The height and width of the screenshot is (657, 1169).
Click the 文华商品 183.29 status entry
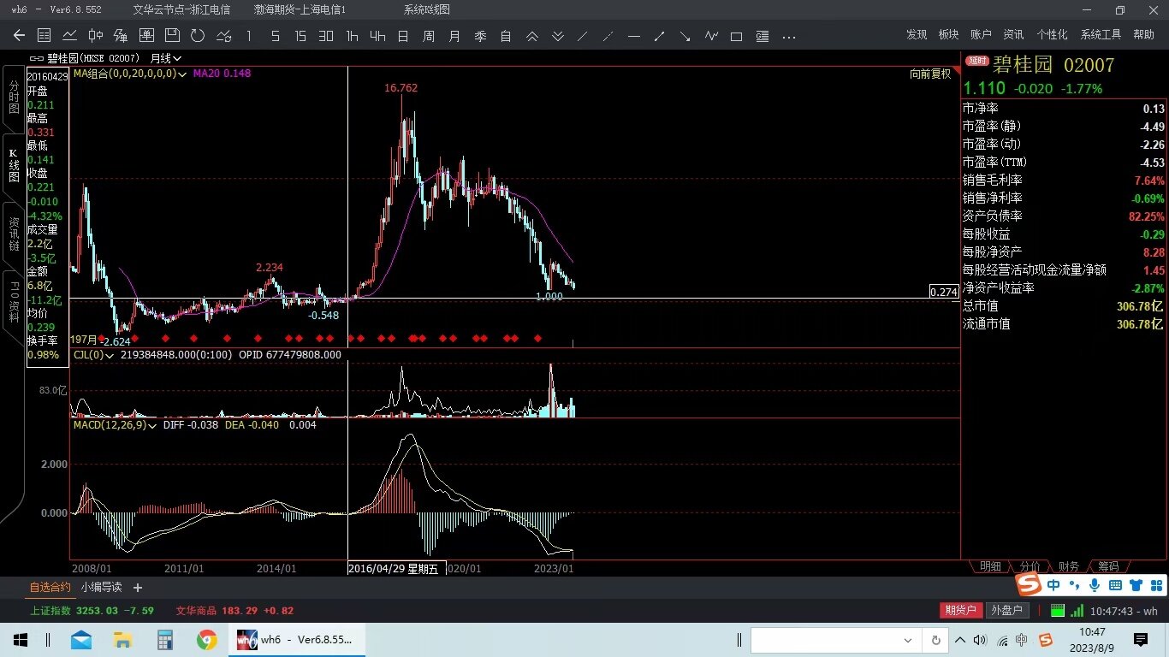coord(234,610)
